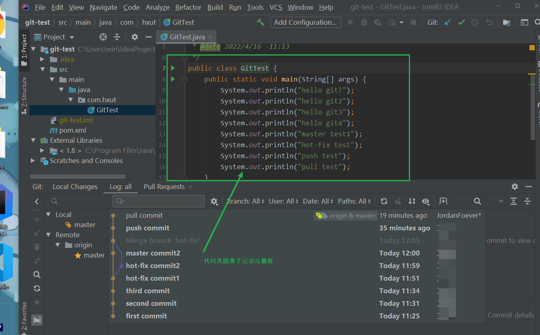The height and width of the screenshot is (335, 540).
Task: Open the eye View Options dropdown
Action: [426, 201]
